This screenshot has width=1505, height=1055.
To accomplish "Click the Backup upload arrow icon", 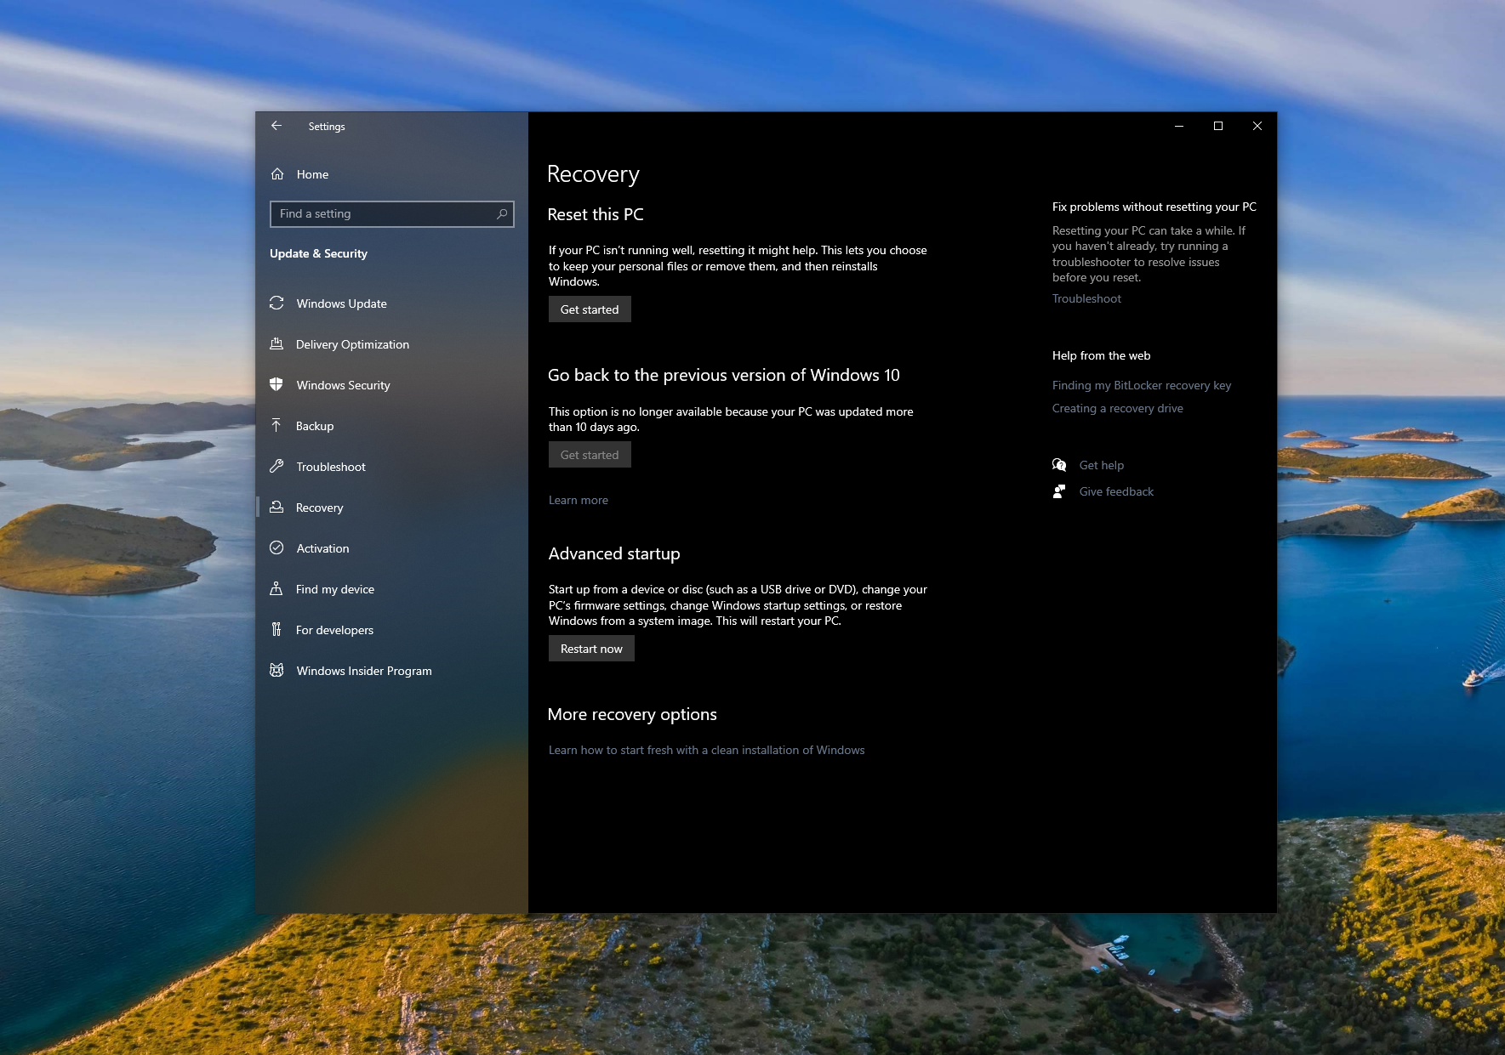I will [276, 425].
